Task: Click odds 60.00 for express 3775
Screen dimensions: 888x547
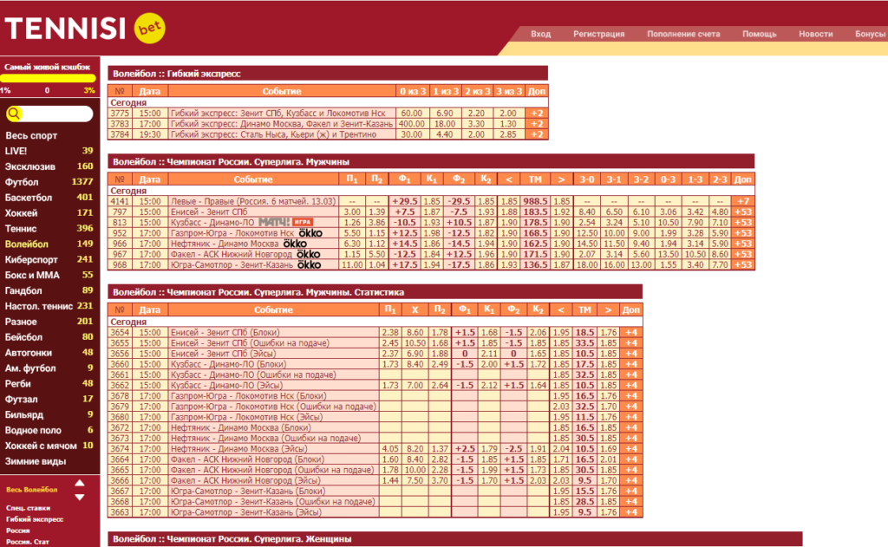Action: [412, 114]
